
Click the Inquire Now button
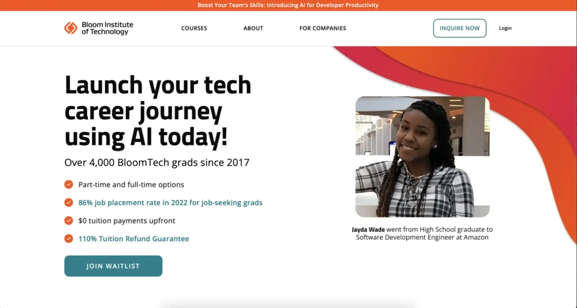[x=460, y=28]
